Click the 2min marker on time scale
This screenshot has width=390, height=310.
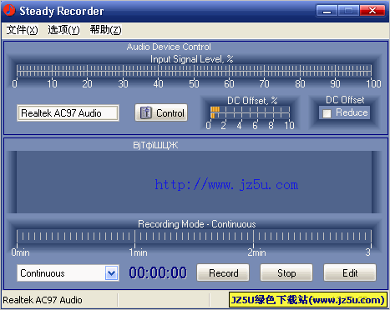pos(256,252)
